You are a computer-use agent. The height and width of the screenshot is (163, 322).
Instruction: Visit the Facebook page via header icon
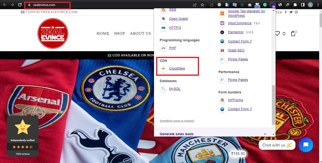[286, 12]
